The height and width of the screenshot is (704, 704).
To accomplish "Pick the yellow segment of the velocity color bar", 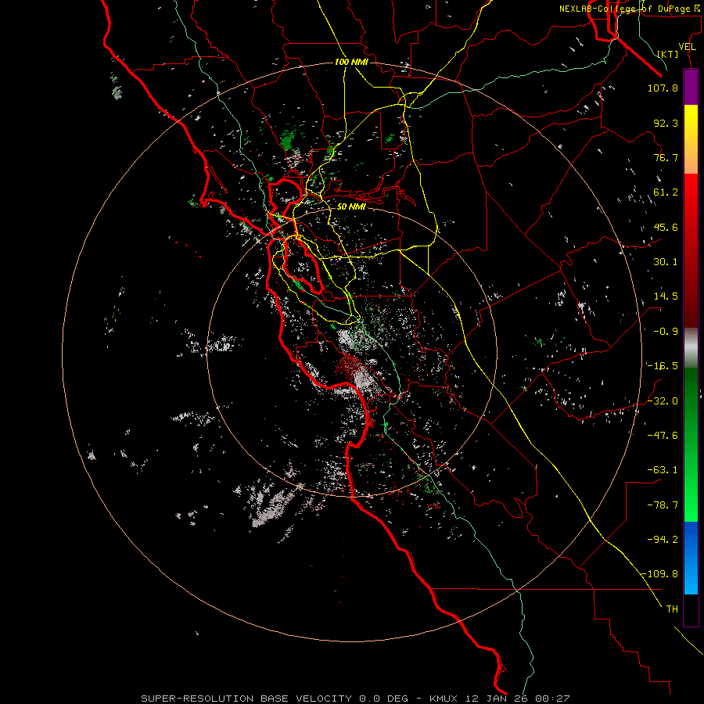I will click(x=691, y=139).
